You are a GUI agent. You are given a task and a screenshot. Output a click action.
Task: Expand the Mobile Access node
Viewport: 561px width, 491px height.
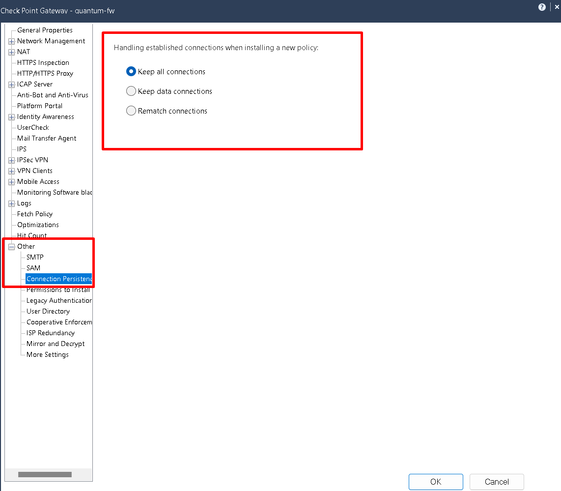pyautogui.click(x=11, y=182)
